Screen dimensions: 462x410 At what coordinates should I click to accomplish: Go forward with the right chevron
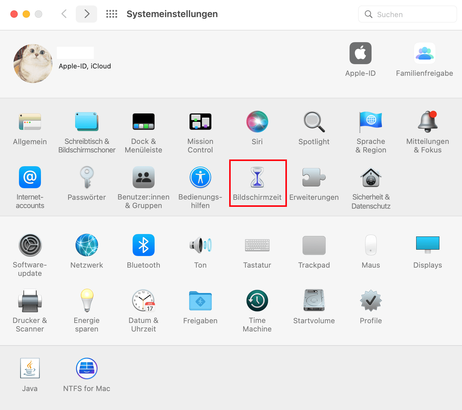pos(86,14)
